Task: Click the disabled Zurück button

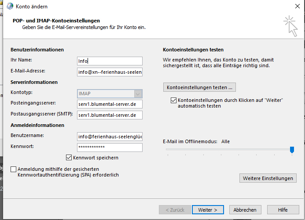Action: 175,210
